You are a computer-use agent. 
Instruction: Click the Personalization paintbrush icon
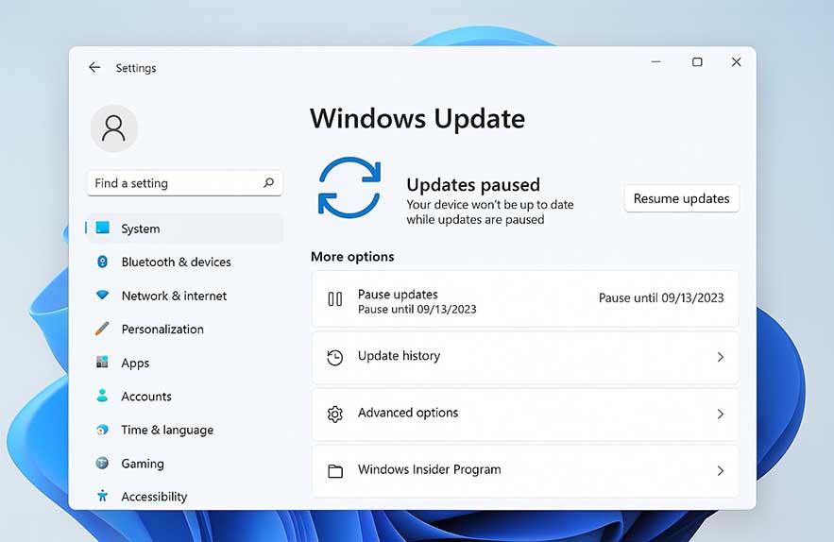click(102, 329)
